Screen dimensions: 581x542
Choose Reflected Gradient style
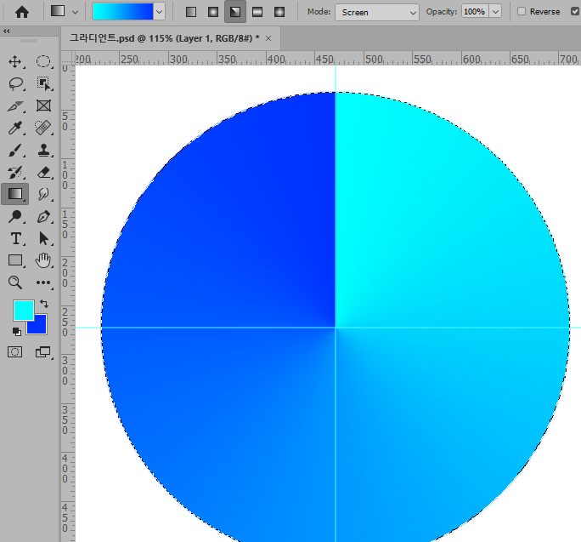click(257, 12)
